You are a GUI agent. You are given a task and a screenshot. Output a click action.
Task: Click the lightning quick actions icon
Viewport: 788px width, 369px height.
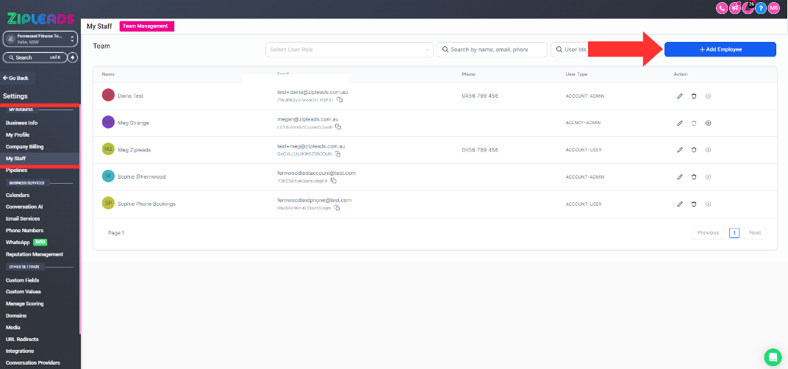tap(72, 57)
